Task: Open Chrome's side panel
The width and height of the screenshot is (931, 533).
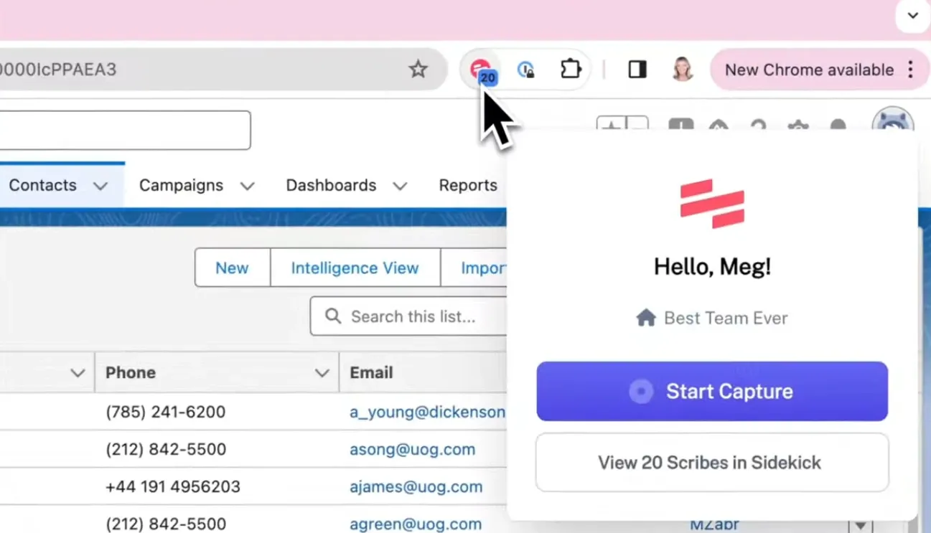Action: coord(637,69)
